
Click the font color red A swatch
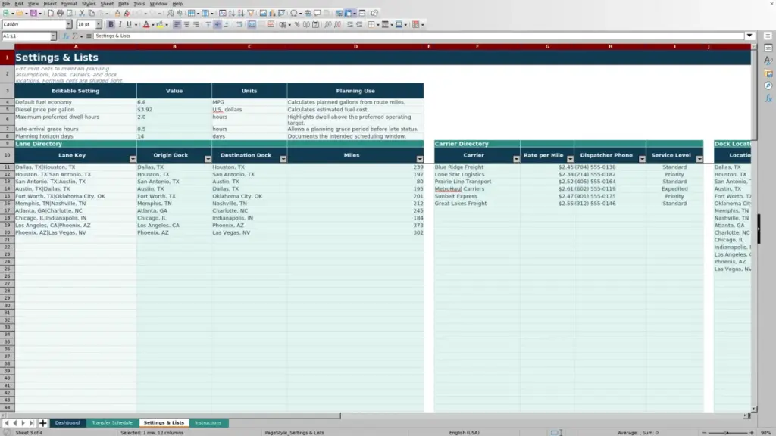(x=146, y=25)
